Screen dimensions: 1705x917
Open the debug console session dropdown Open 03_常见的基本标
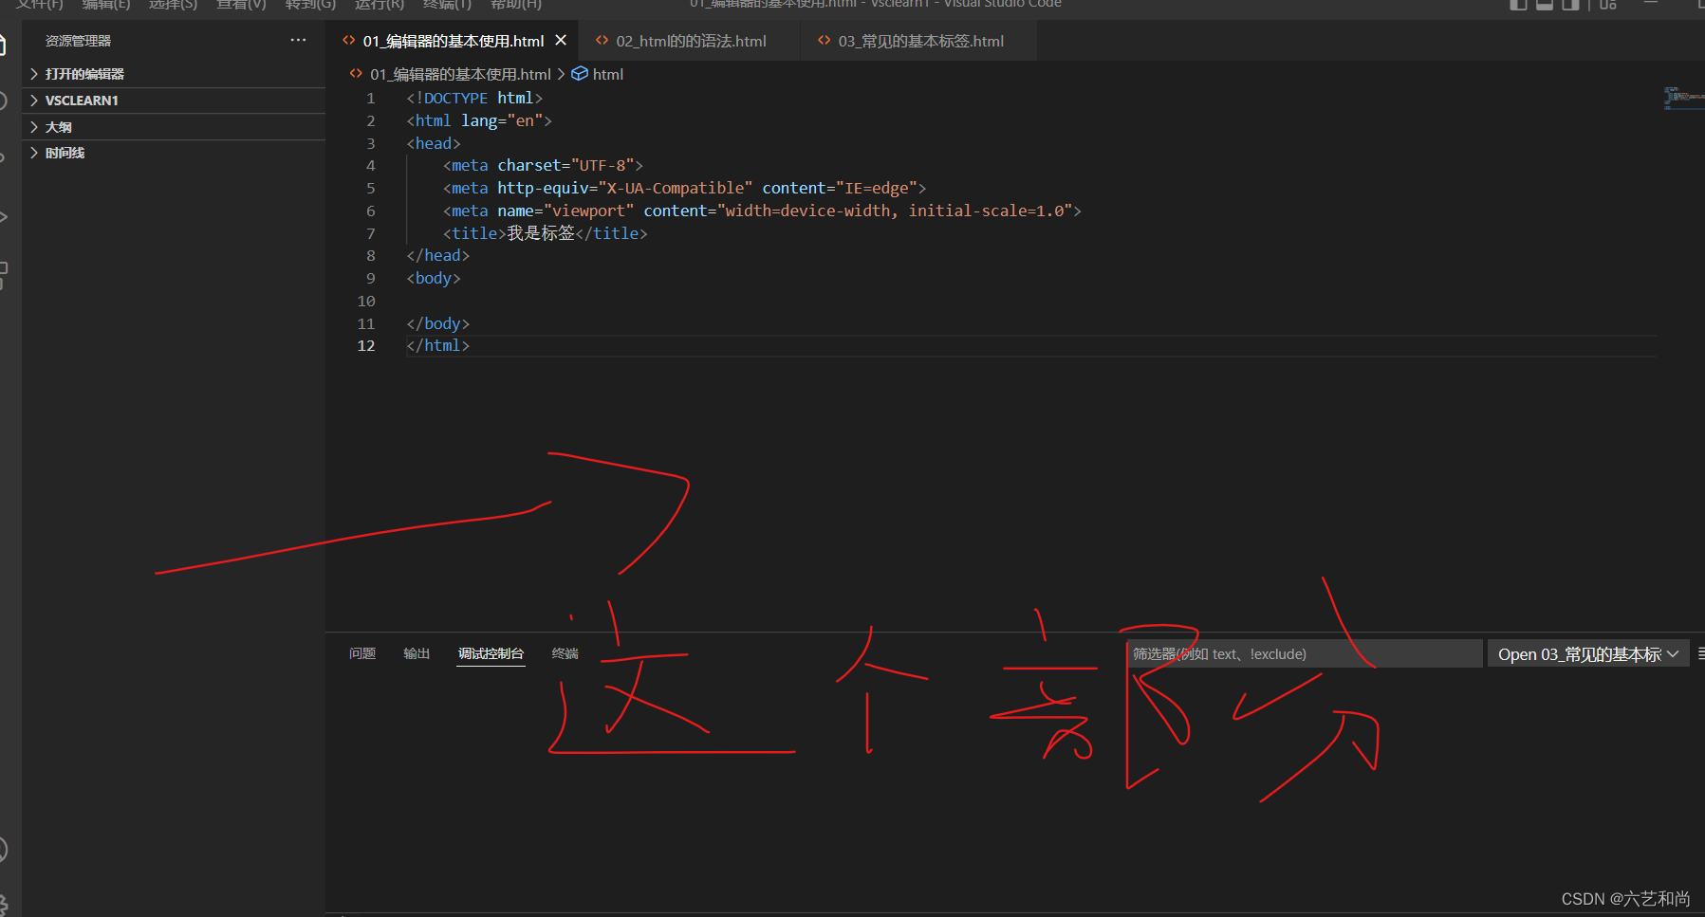tap(1588, 654)
